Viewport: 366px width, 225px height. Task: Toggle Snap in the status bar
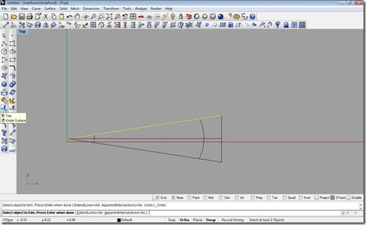pos(172,220)
